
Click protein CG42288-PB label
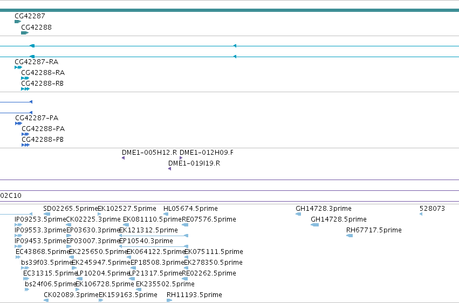[43, 140]
